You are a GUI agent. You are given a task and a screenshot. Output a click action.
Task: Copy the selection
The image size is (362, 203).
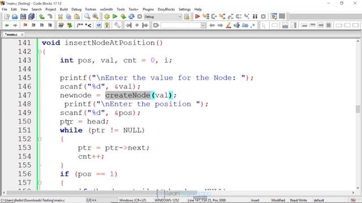[68, 16]
